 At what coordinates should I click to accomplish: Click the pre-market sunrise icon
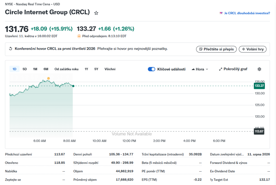(79, 36)
